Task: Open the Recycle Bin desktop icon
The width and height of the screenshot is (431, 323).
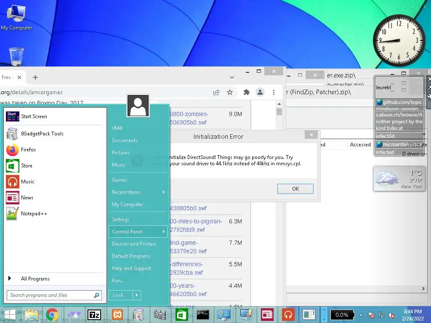Action: coord(16,57)
